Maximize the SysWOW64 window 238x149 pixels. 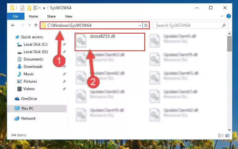[211, 8]
